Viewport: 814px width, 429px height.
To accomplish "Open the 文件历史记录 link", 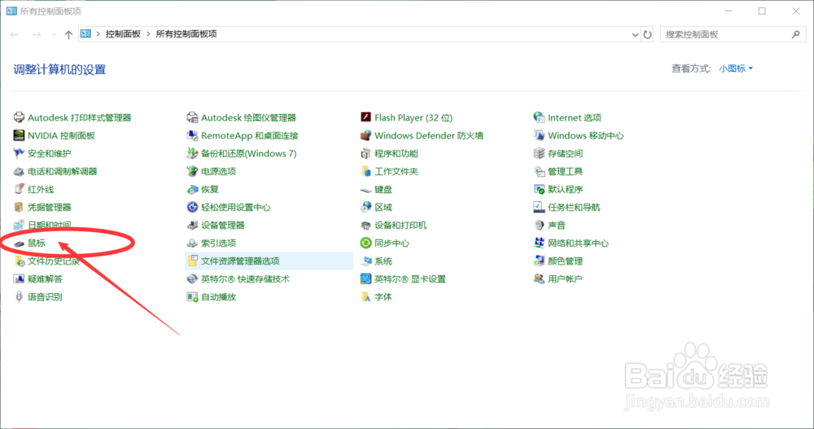I will 54,260.
